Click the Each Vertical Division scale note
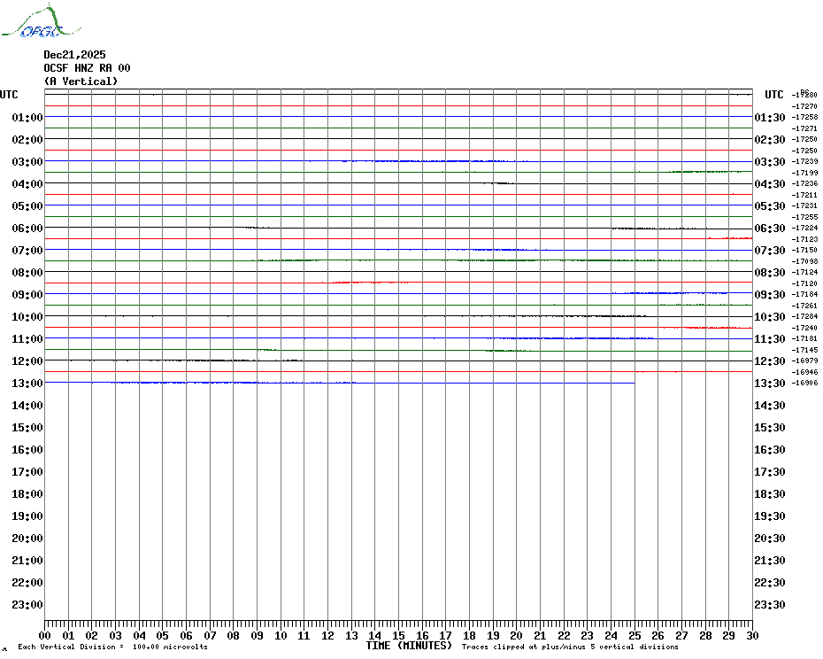The width and height of the screenshot is (823, 659). click(112, 647)
